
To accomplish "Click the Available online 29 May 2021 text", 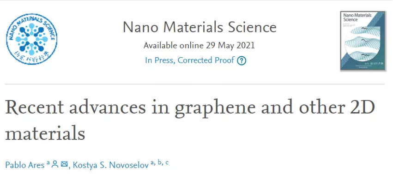I will (199, 46).
